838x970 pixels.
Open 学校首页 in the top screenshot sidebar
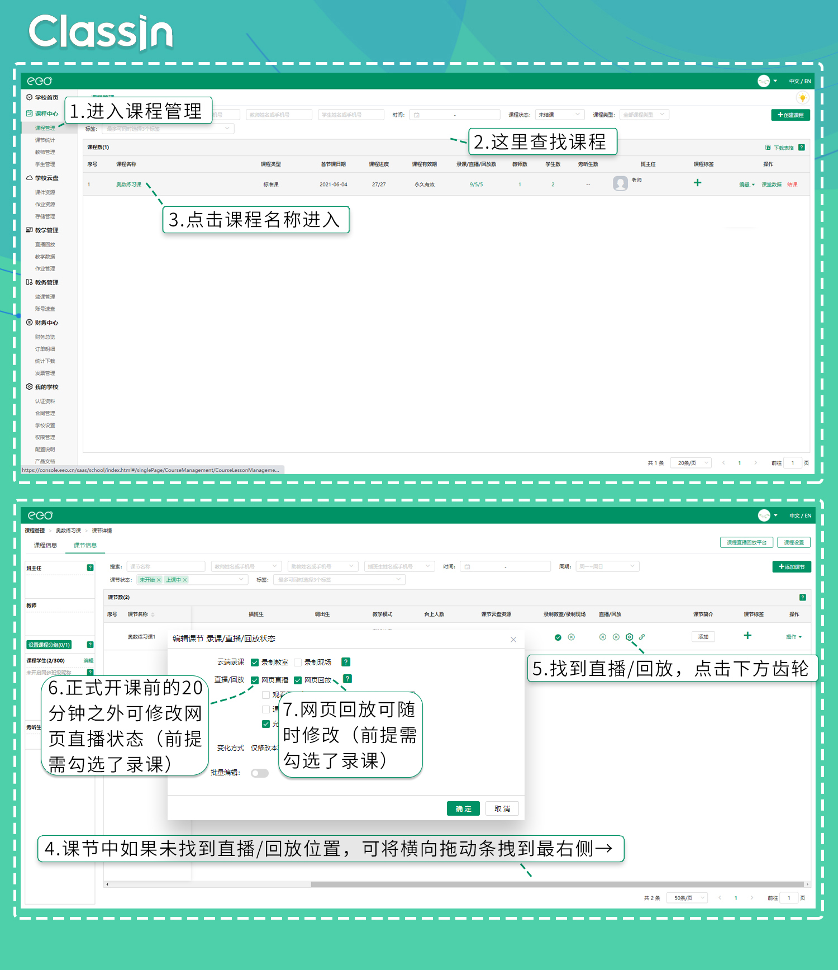pos(42,97)
